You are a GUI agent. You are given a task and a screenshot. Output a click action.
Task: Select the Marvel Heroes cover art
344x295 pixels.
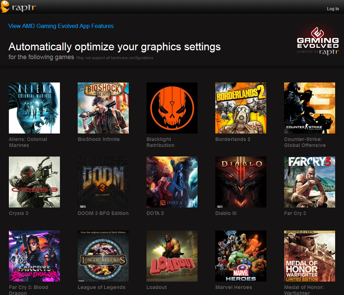coord(241,256)
